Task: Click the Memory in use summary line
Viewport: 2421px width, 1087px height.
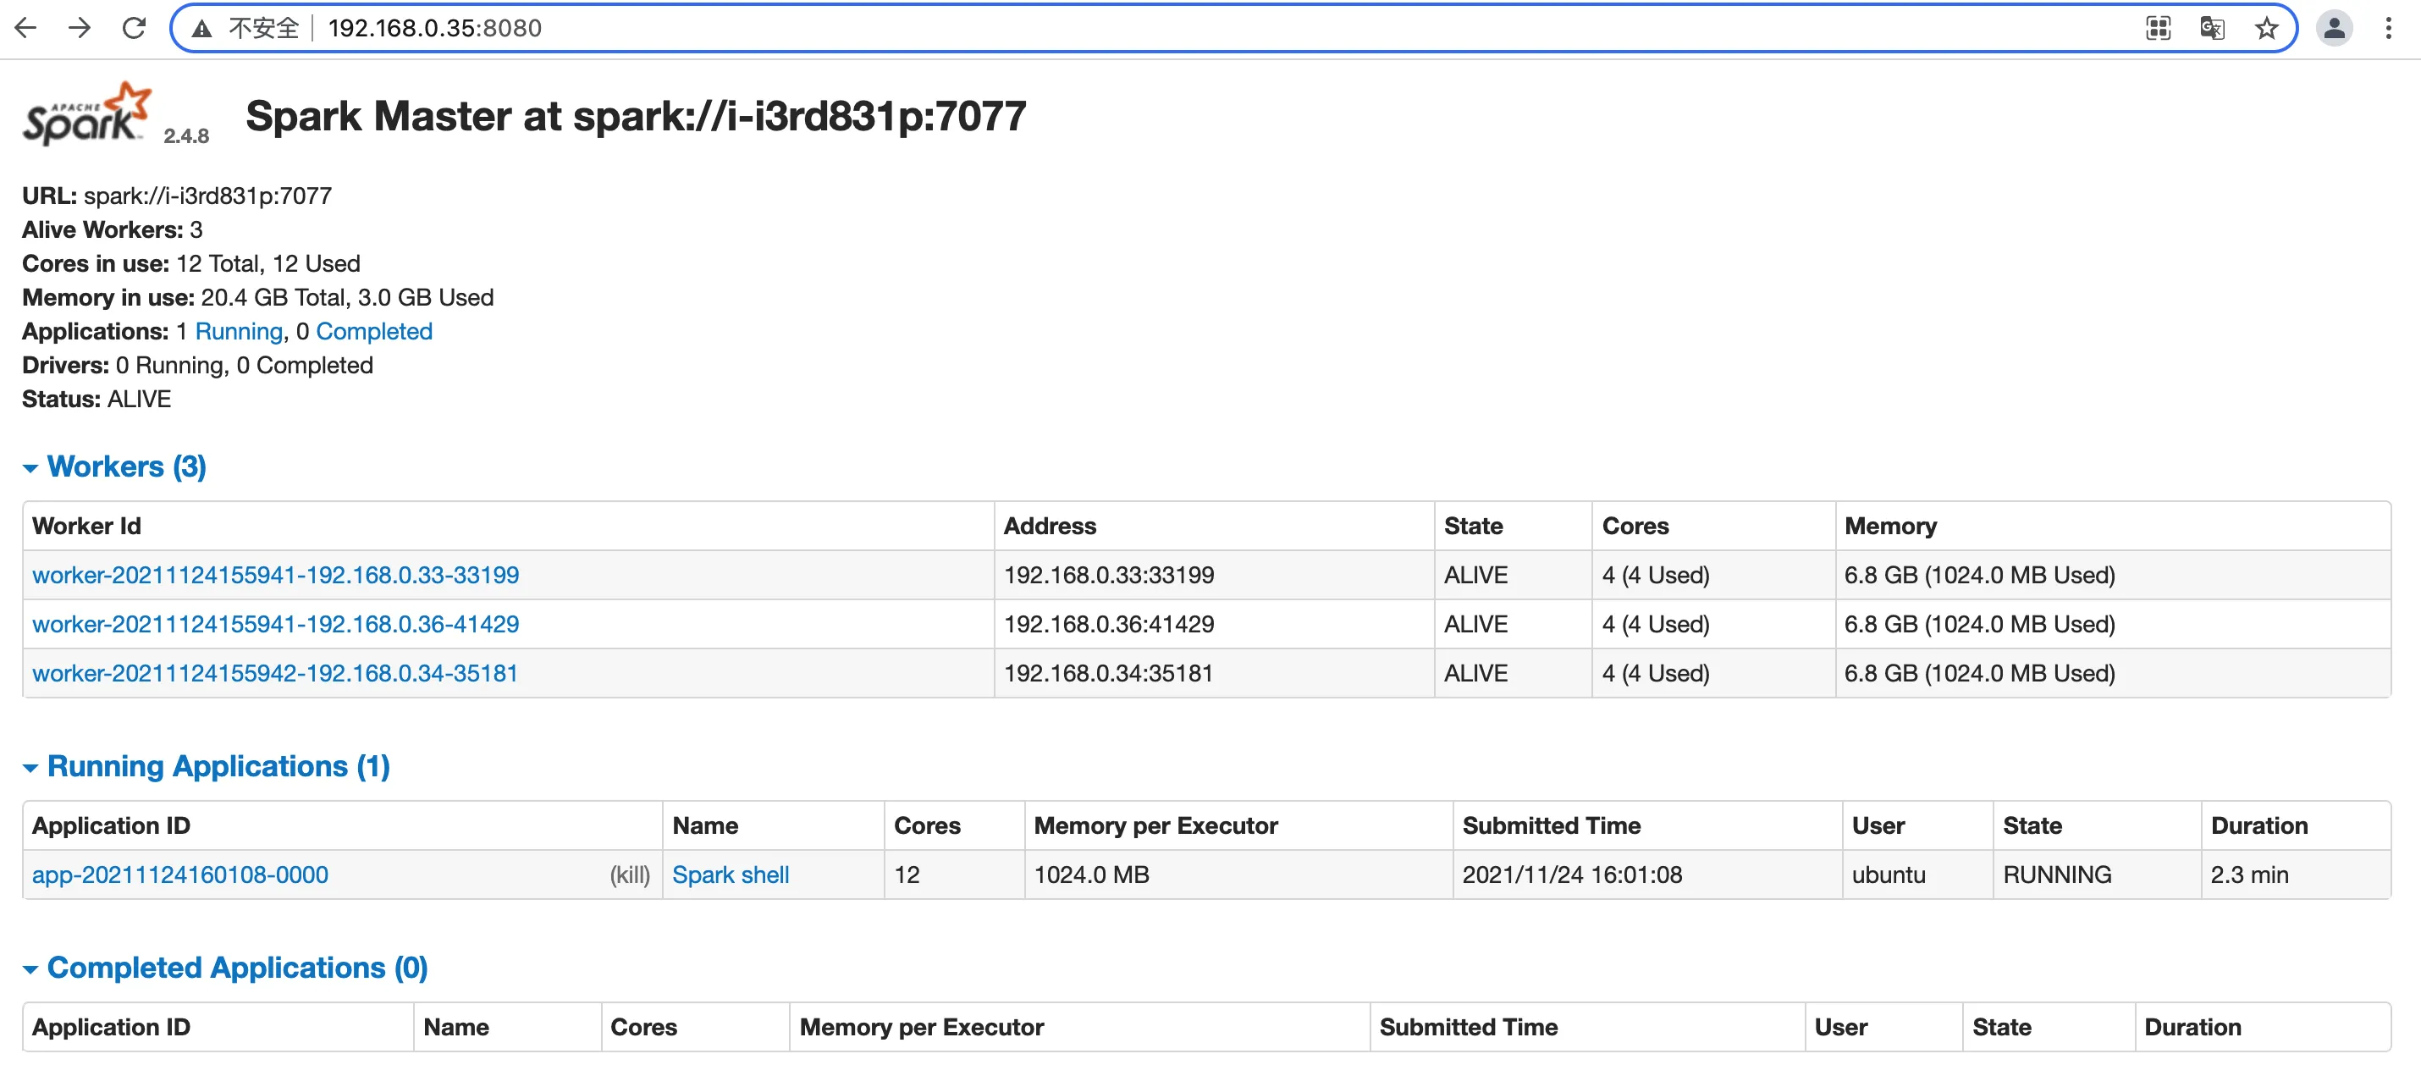Action: point(257,297)
